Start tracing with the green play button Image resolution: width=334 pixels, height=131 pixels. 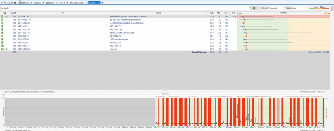[x=254, y=8]
